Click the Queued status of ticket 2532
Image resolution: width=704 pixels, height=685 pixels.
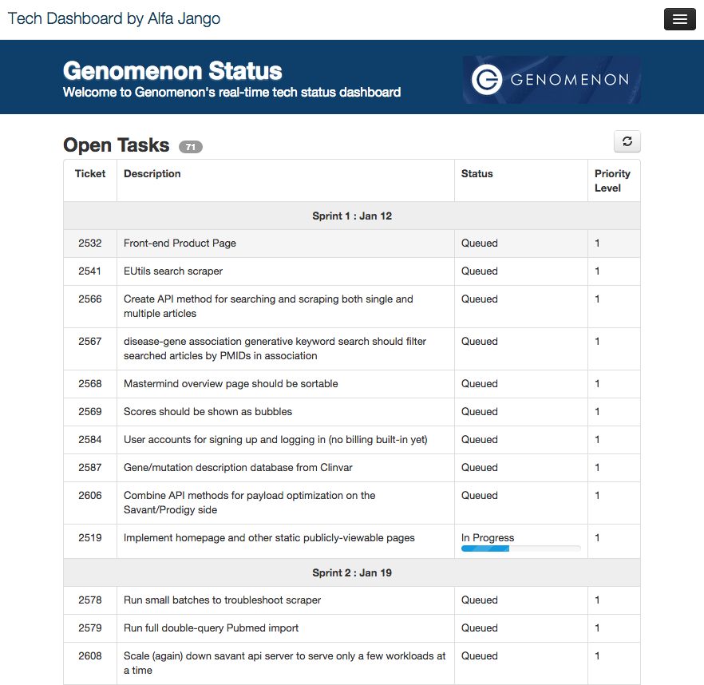480,244
